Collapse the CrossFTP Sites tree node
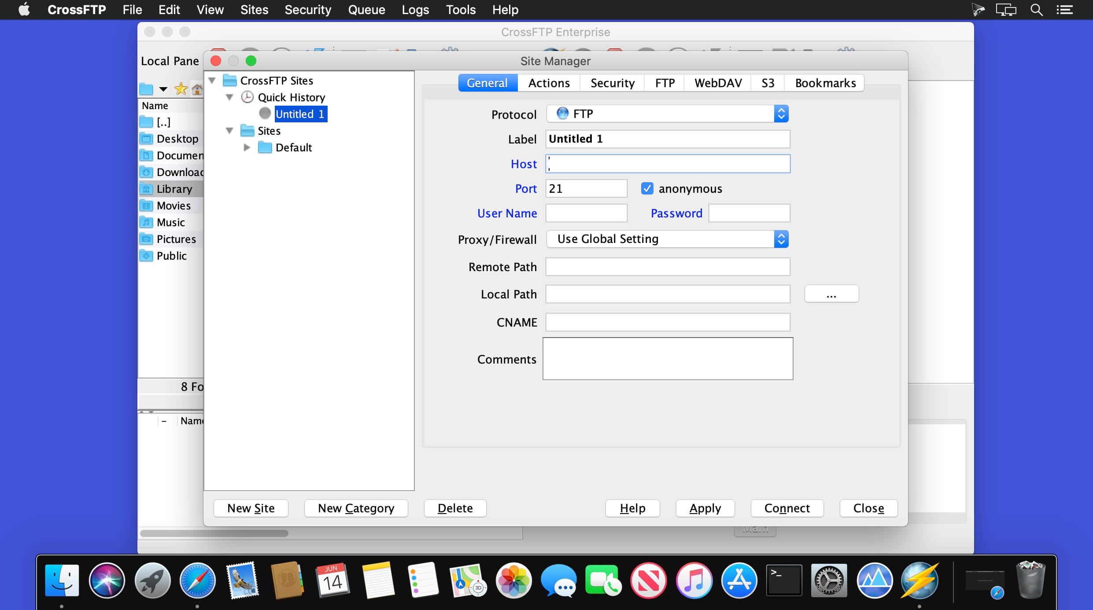 pyautogui.click(x=212, y=81)
